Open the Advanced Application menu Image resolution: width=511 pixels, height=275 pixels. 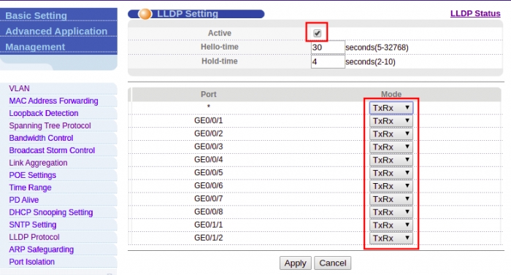[56, 31]
